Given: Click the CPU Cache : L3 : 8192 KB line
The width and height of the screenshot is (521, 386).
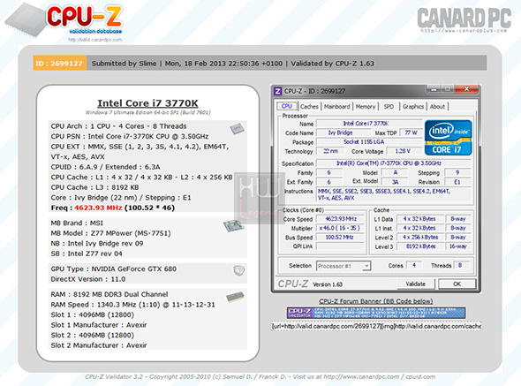Looking at the screenshot, I should [x=94, y=187].
